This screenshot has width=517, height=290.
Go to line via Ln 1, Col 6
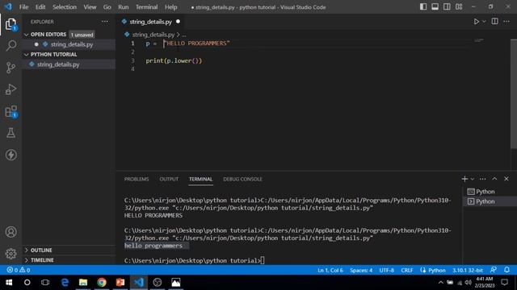coord(330,271)
